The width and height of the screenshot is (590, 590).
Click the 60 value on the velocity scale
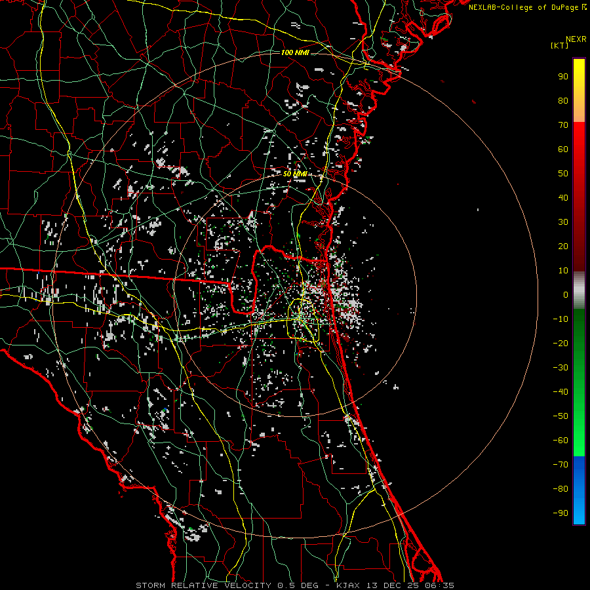click(x=563, y=149)
